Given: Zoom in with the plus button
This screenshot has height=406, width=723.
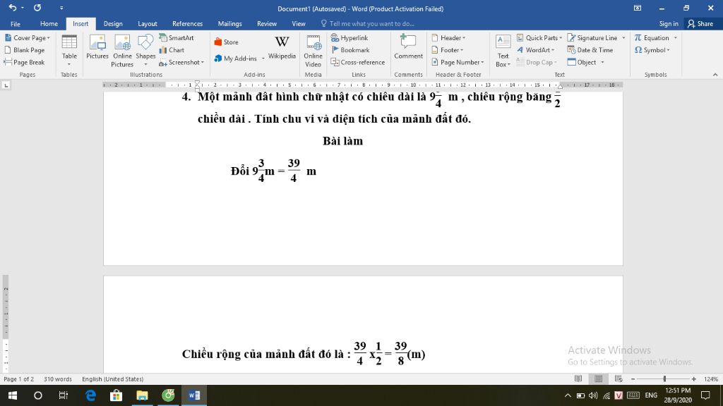Looking at the screenshot, I should pyautogui.click(x=694, y=379).
